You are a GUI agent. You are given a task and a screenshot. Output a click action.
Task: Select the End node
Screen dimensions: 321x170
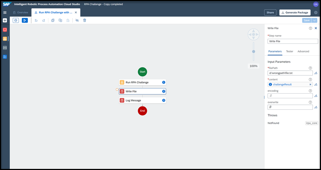(x=142, y=111)
